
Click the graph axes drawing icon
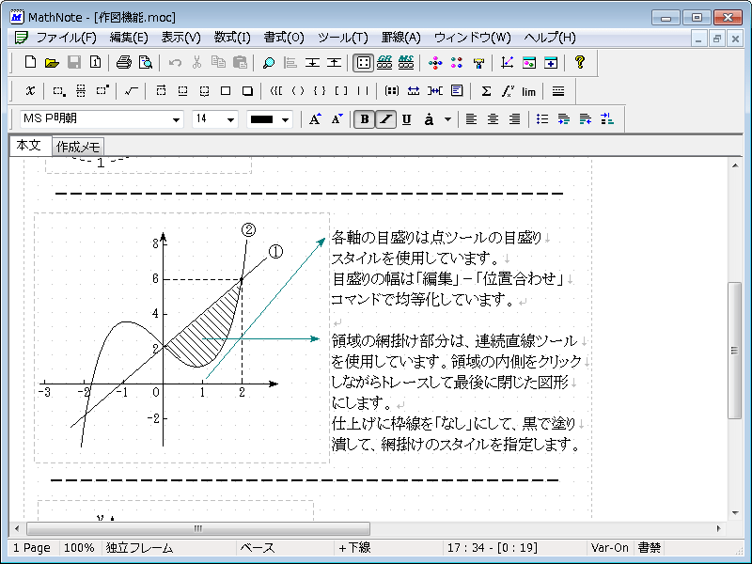tap(508, 63)
